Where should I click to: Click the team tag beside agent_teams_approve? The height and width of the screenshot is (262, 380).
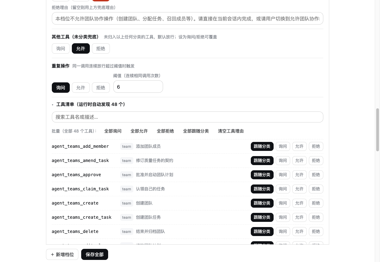pos(126,175)
